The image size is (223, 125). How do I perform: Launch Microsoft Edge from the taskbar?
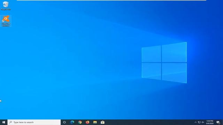pyautogui.click(x=72, y=122)
